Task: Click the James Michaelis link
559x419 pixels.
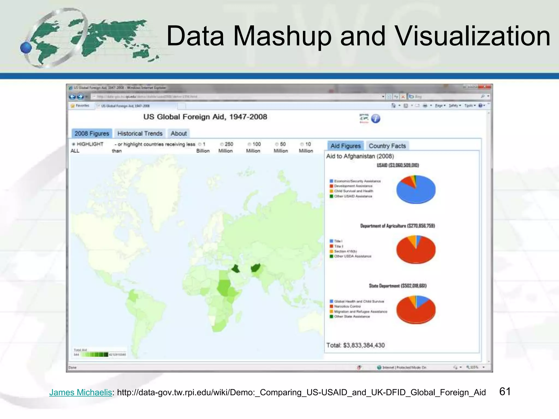Action: [81, 392]
